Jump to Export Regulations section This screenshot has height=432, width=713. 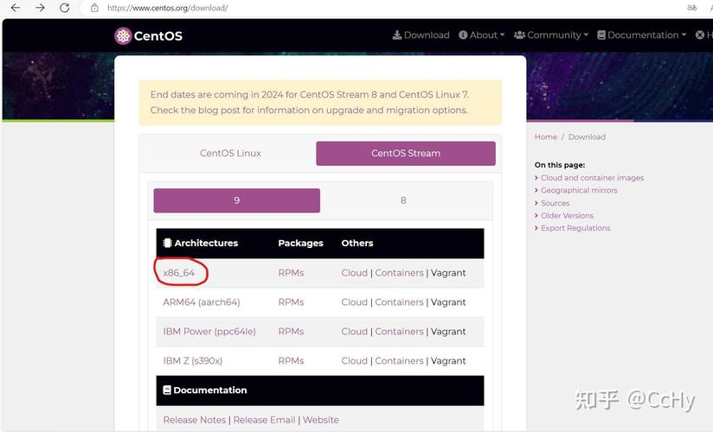(575, 228)
